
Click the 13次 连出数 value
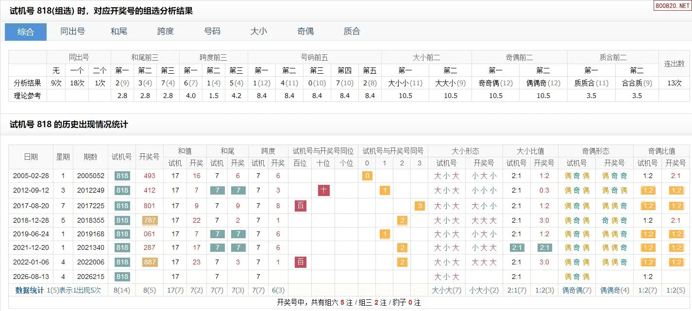coord(674,83)
